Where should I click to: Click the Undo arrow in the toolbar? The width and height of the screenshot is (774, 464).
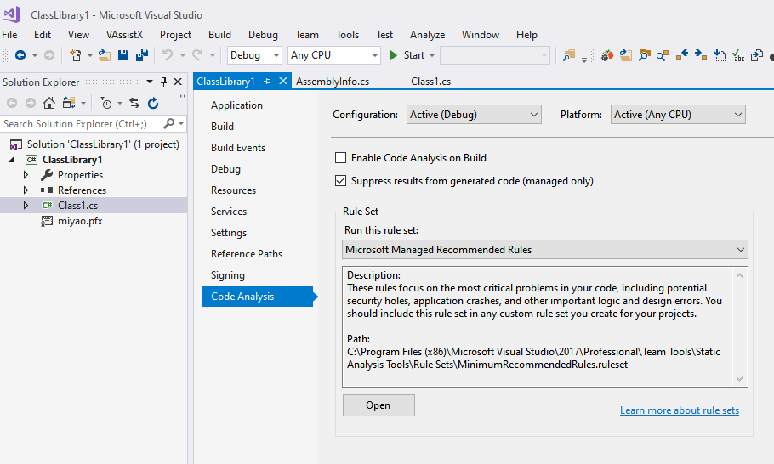168,55
